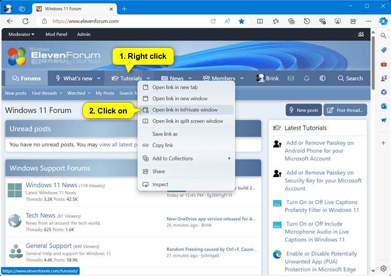
Task: Open sidebar settings gear icon
Action: (x=384, y=269)
